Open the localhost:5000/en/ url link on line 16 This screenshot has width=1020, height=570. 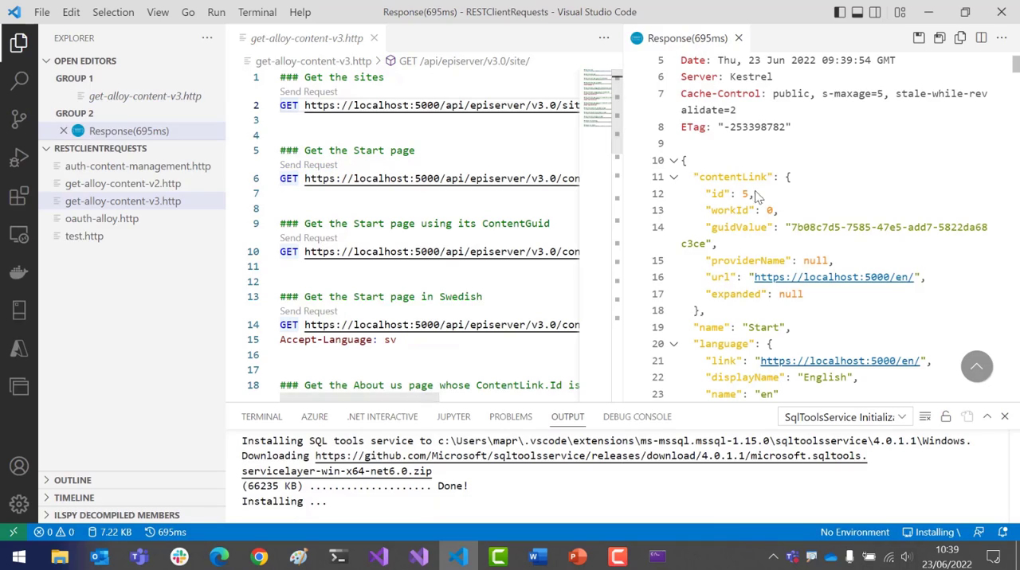pyautogui.click(x=833, y=277)
